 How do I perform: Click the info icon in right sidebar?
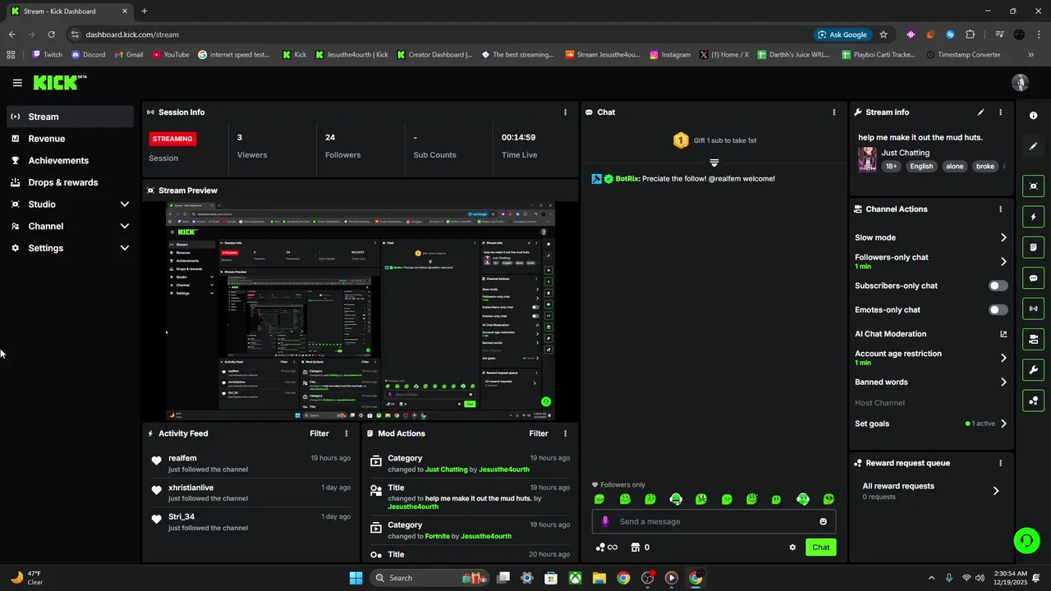tap(1033, 116)
